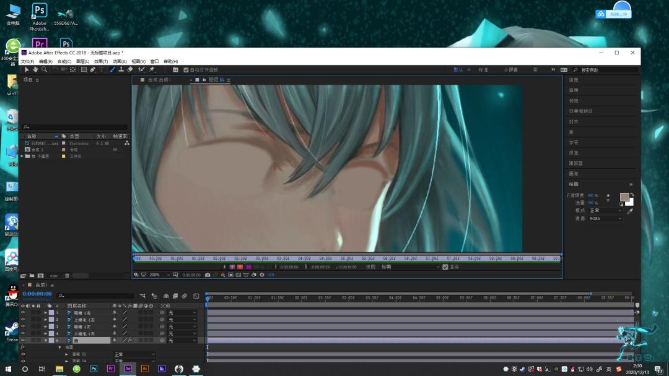Open Premiere Pro from the Windows taskbar
Image resolution: width=669 pixels, height=376 pixels.
(110, 369)
